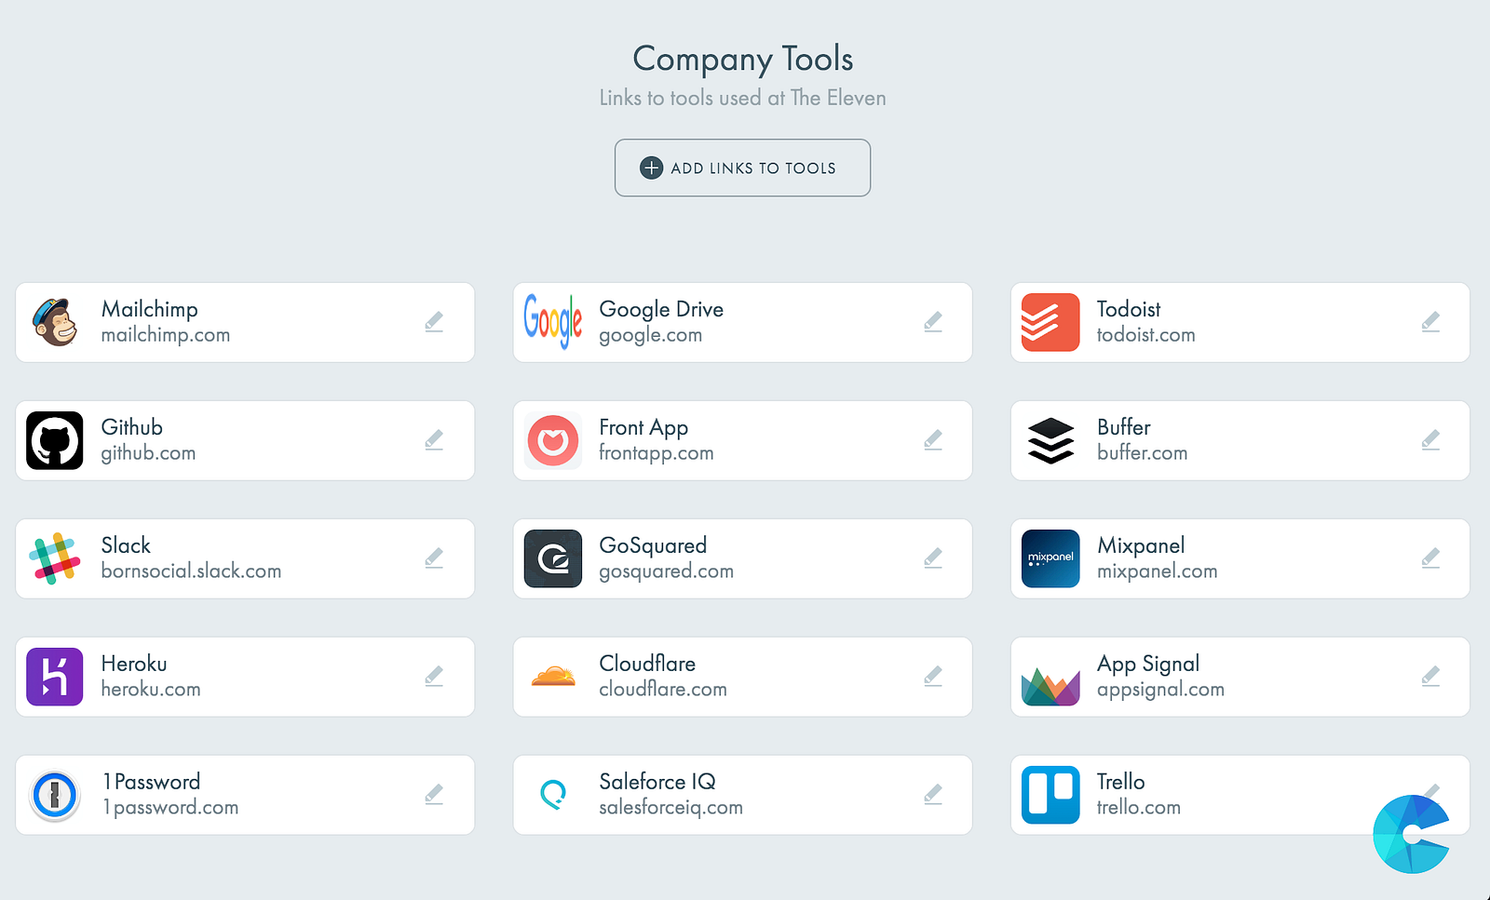1490x900 pixels.
Task: Click the Github octocat icon
Action: pyautogui.click(x=55, y=440)
